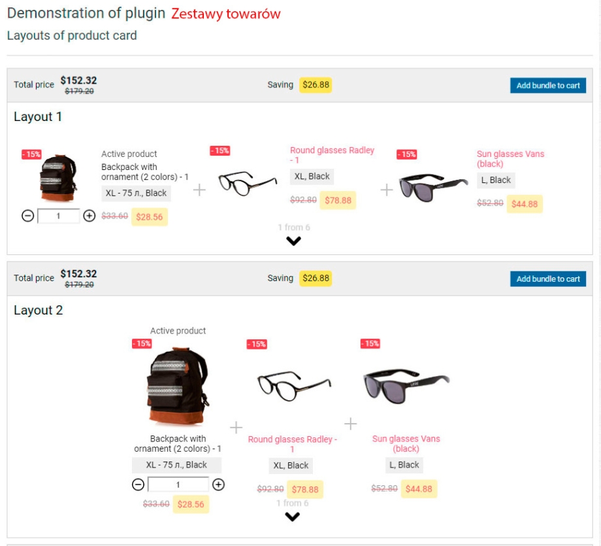Click the quantity input in Layout 2
Screen dimensions: 601x546
tap(178, 485)
